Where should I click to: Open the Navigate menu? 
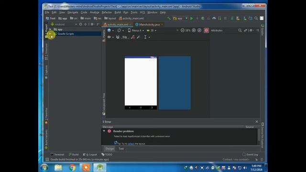coord(73,12)
